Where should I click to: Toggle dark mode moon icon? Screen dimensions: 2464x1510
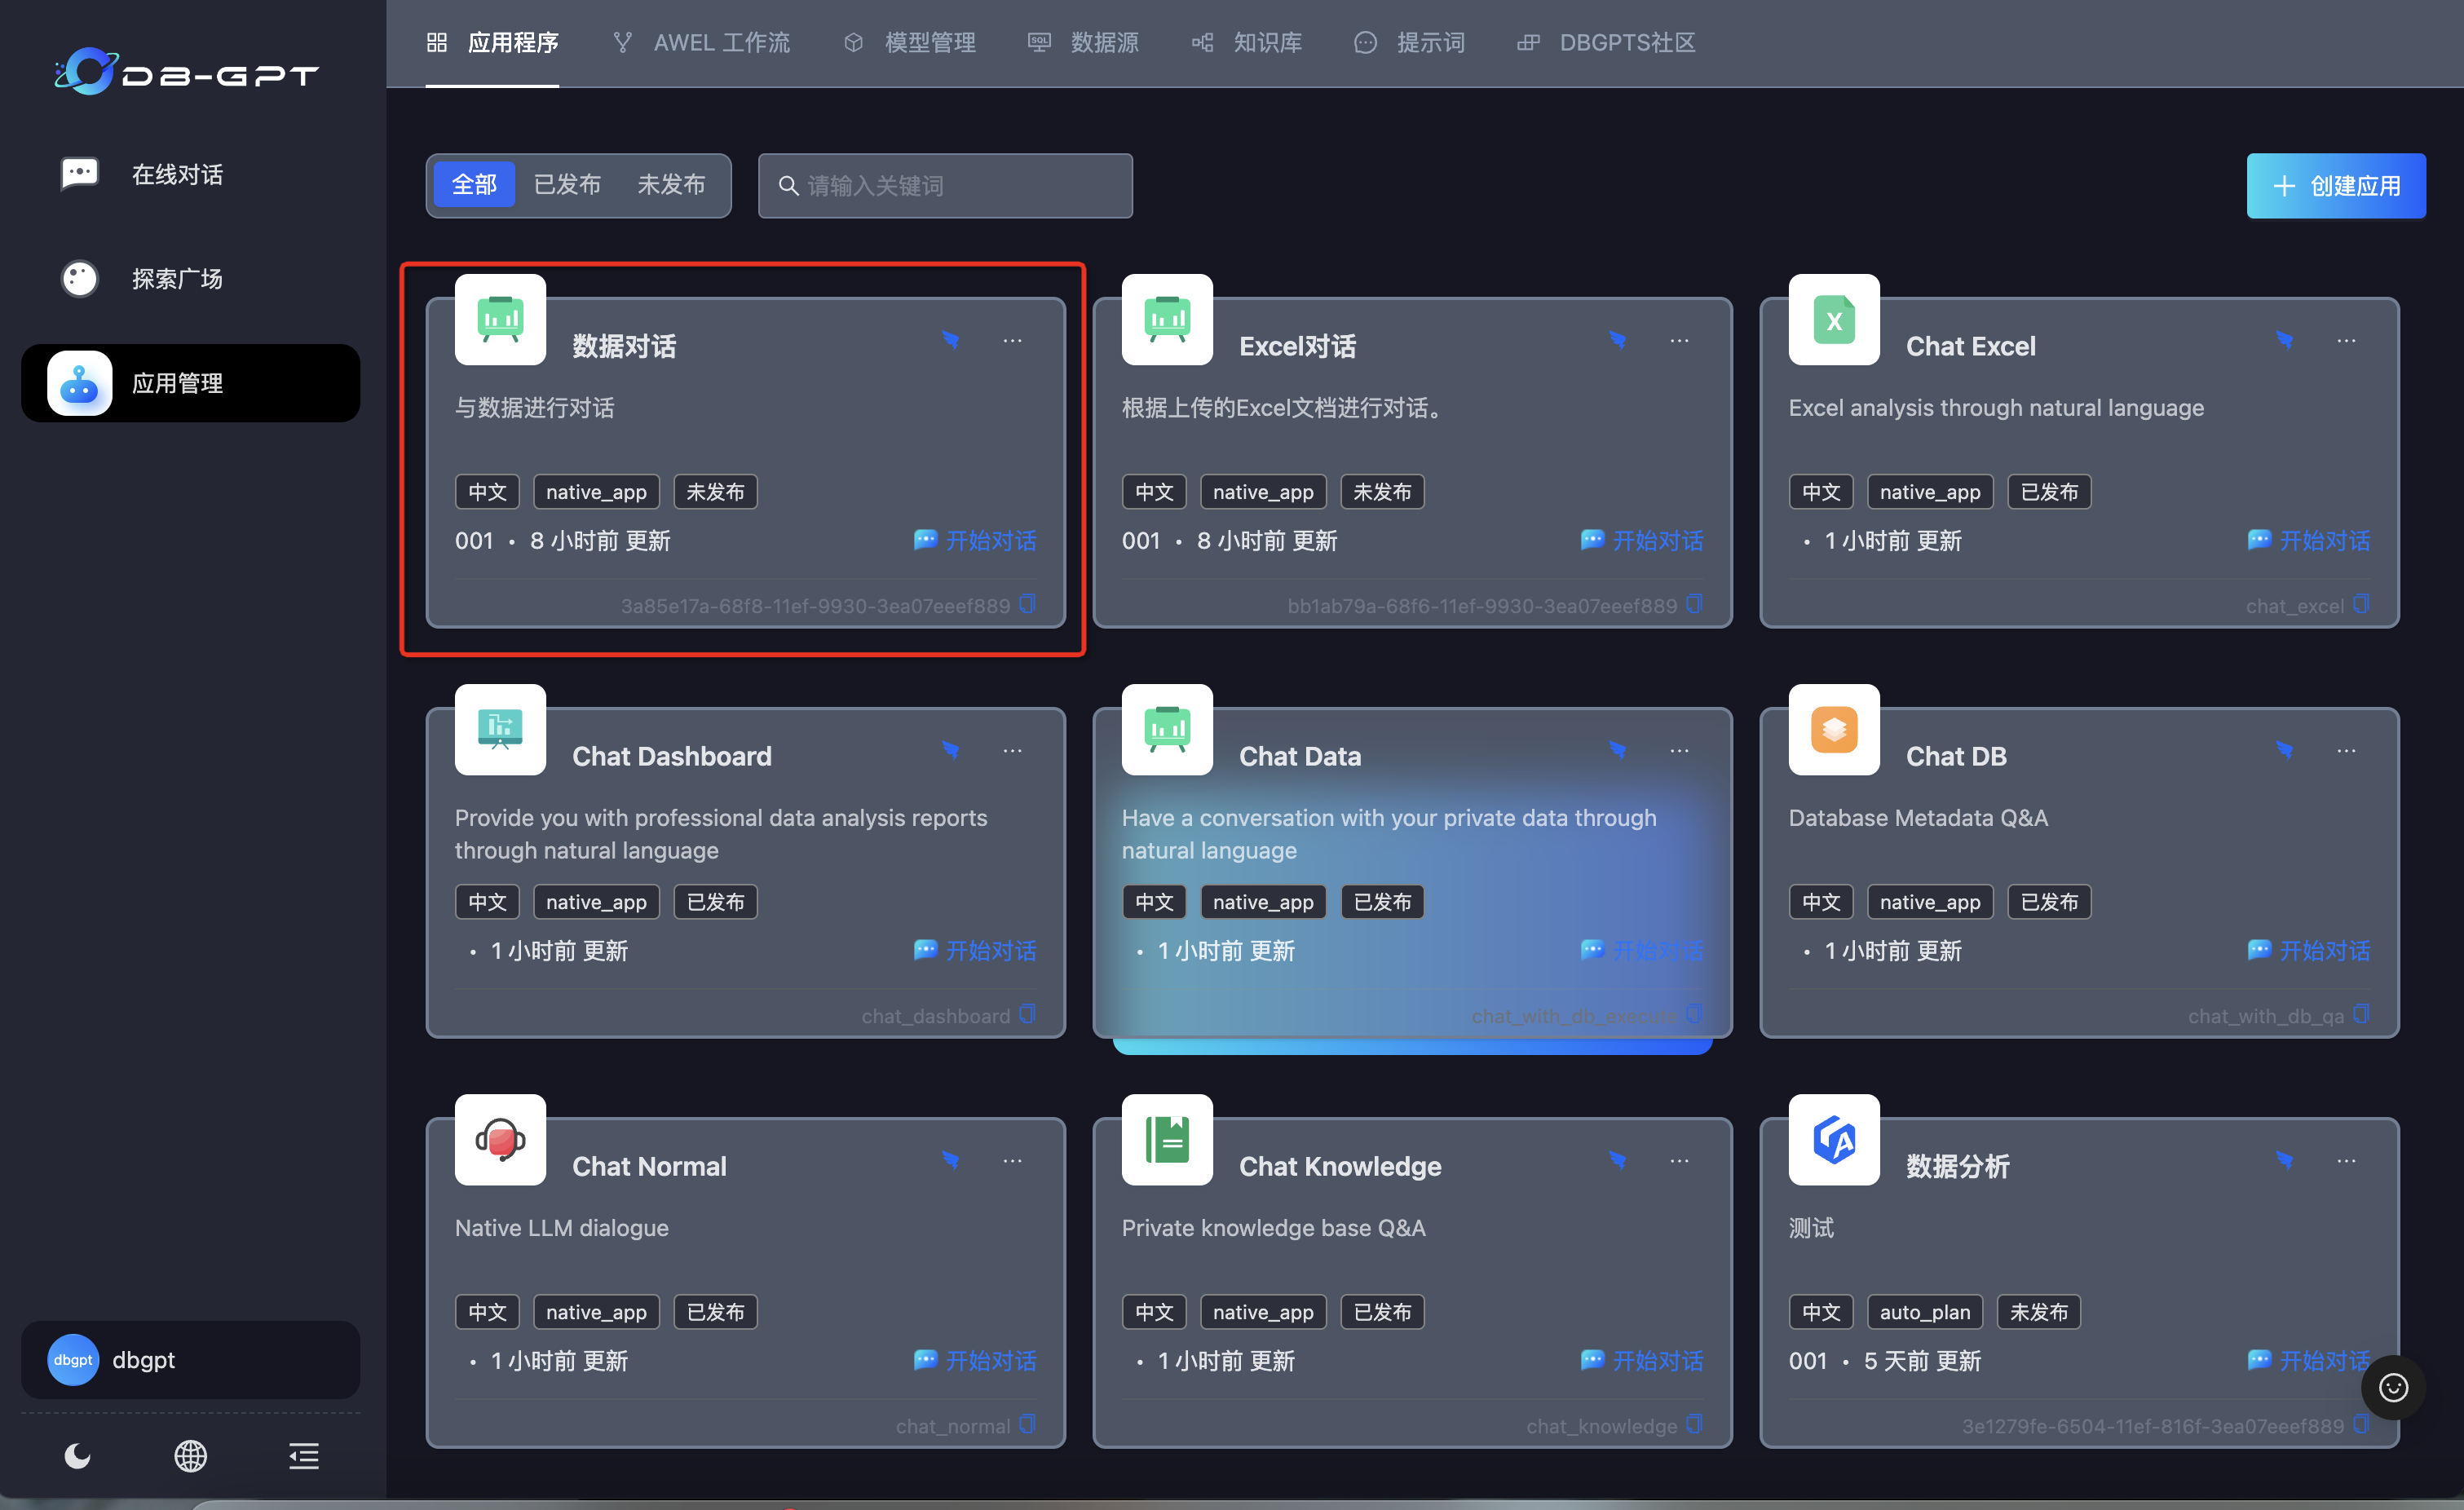pos(78,1456)
